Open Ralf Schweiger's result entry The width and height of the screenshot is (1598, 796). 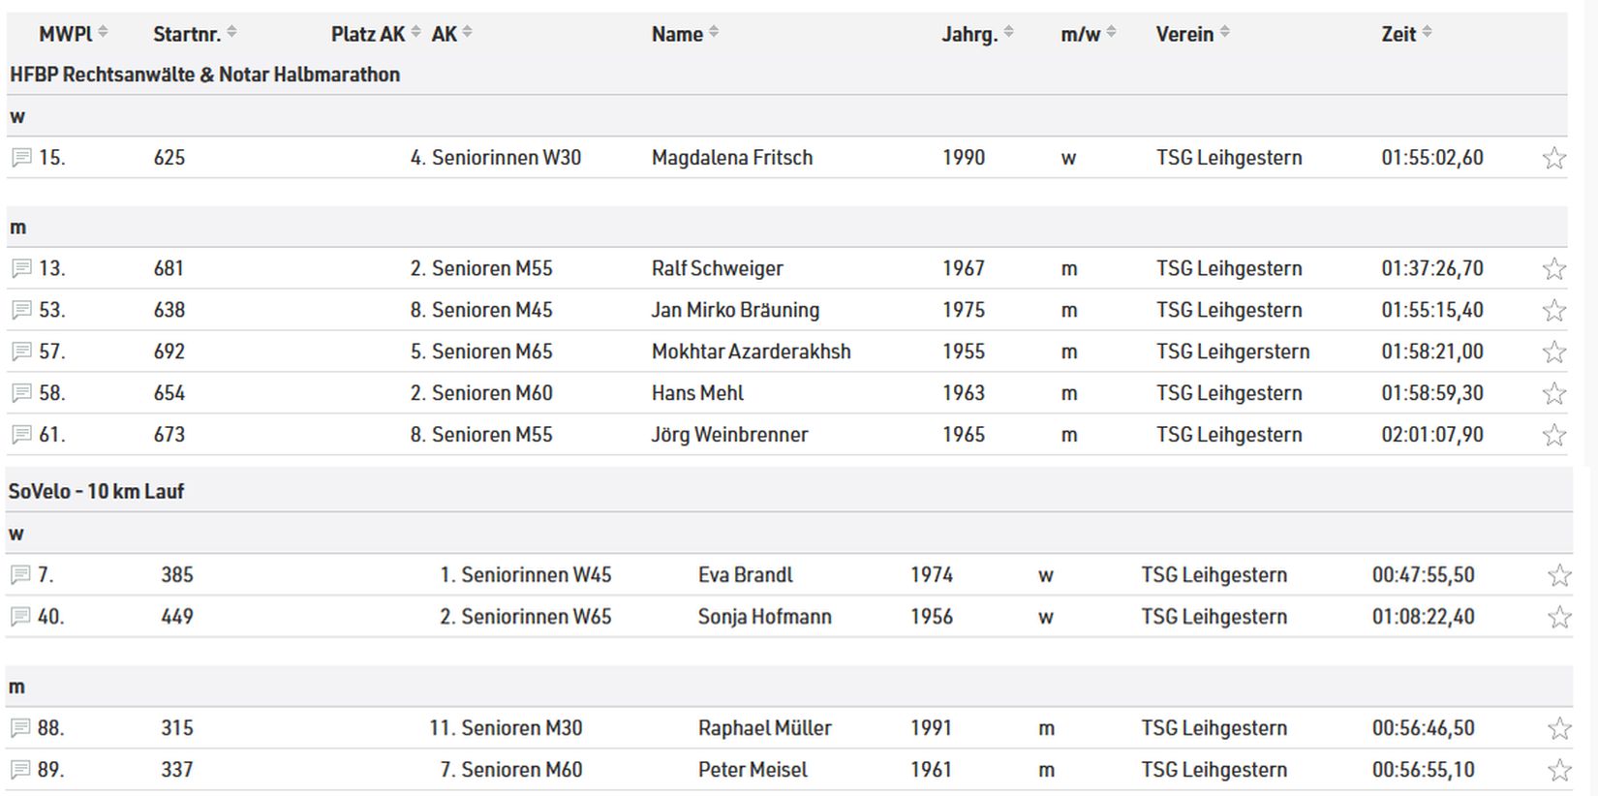pyautogui.click(x=717, y=268)
